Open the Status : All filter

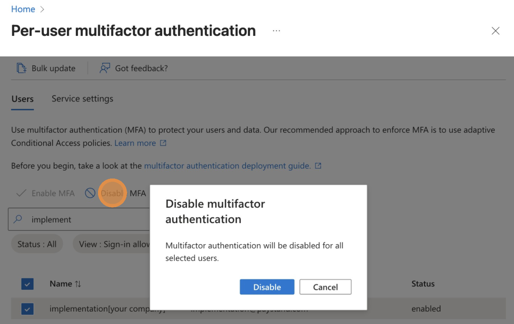pyautogui.click(x=37, y=244)
